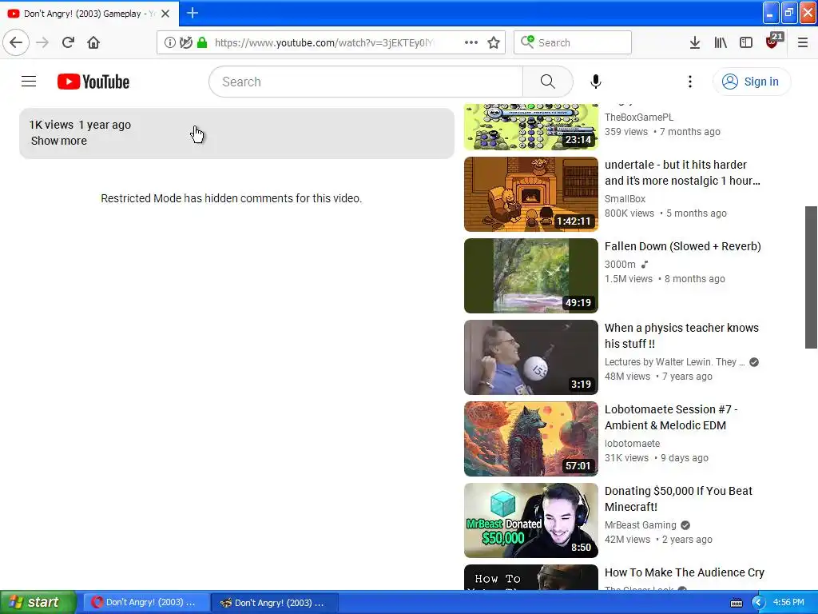Open the Firefox hamburger menu

point(803,42)
